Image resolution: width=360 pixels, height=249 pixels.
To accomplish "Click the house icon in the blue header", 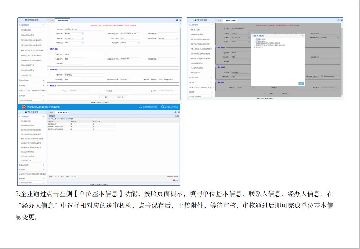I will click(x=162, y=107).
